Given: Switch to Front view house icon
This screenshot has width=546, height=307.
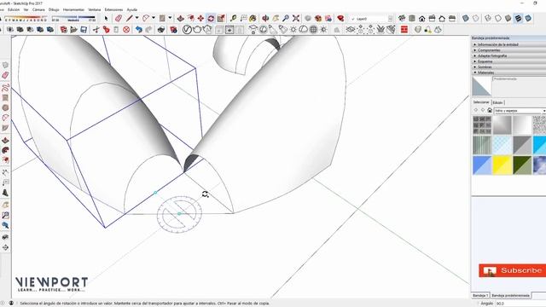Looking at the screenshot, I should click(x=422, y=19).
